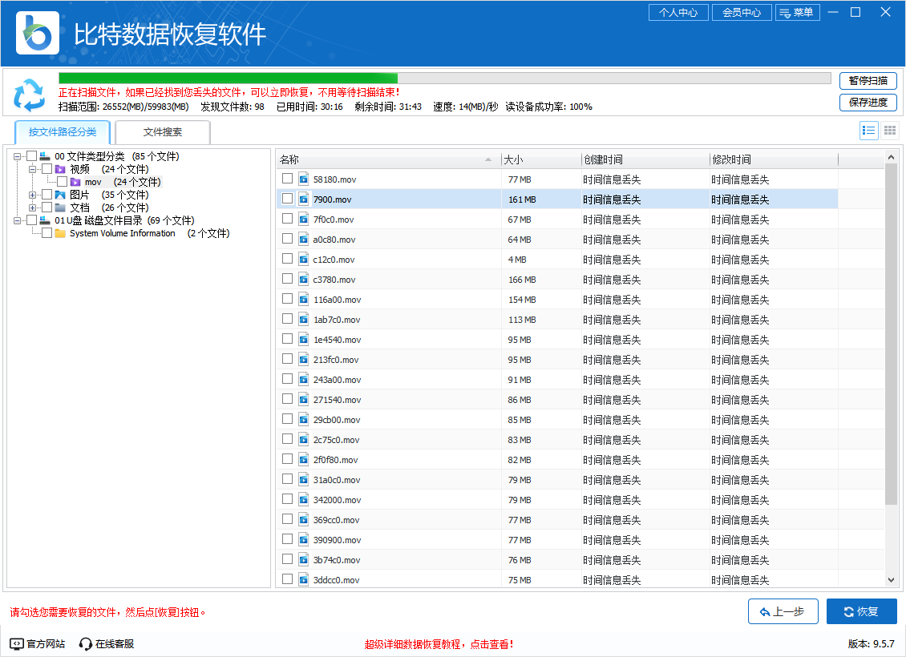
Task: Collapse the 01 U盘 磁盘文件目录 node
Action: (x=17, y=220)
